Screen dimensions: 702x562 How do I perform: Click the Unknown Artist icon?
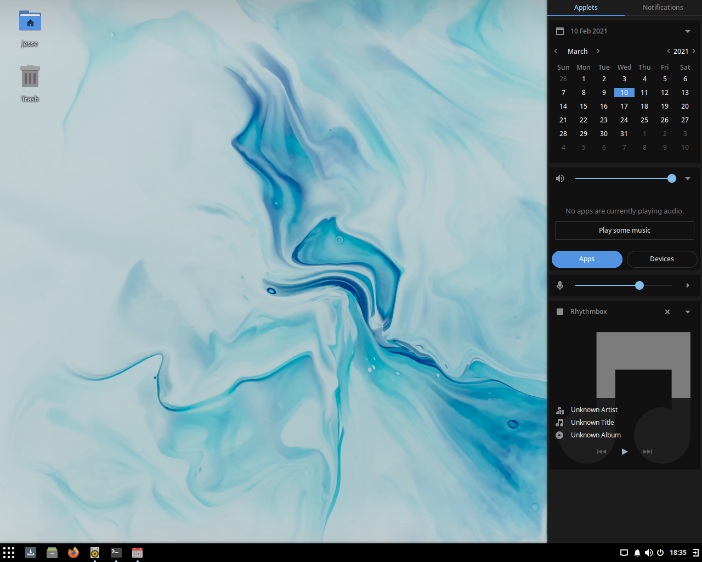pyautogui.click(x=559, y=410)
